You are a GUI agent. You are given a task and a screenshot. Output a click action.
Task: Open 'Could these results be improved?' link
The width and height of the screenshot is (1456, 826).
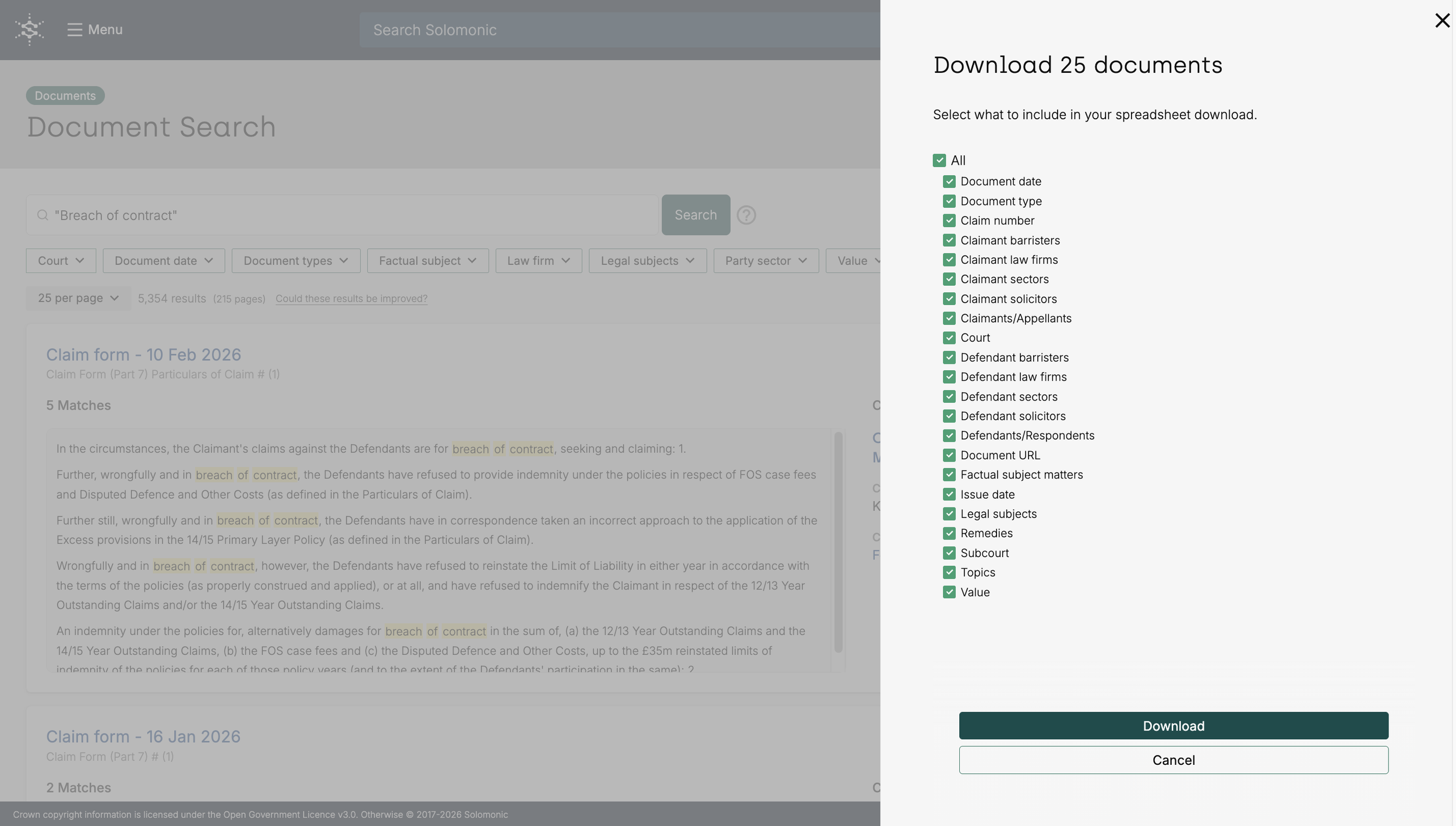pos(351,299)
